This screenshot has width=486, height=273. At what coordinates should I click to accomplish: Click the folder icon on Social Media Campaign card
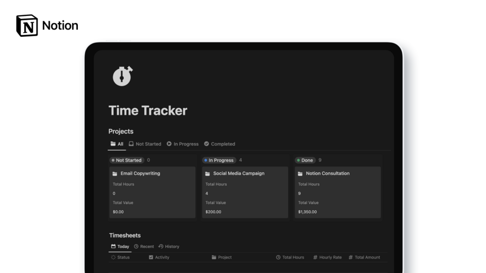(207, 173)
